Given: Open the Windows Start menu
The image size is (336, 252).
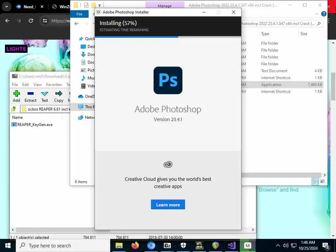Looking at the screenshot, I should tap(8, 245).
